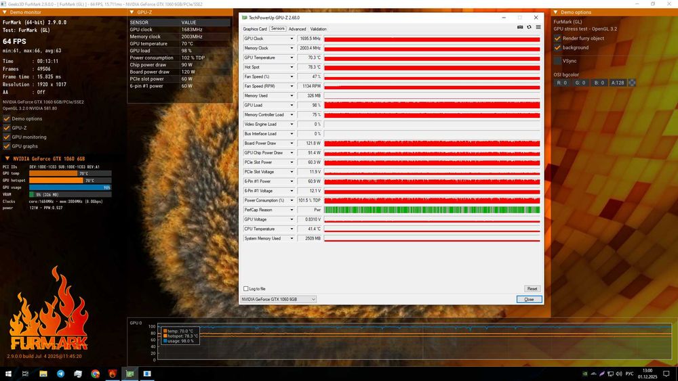
Task: Toggle the Demo options checkbox in Demo monitor
Action: click(7, 118)
